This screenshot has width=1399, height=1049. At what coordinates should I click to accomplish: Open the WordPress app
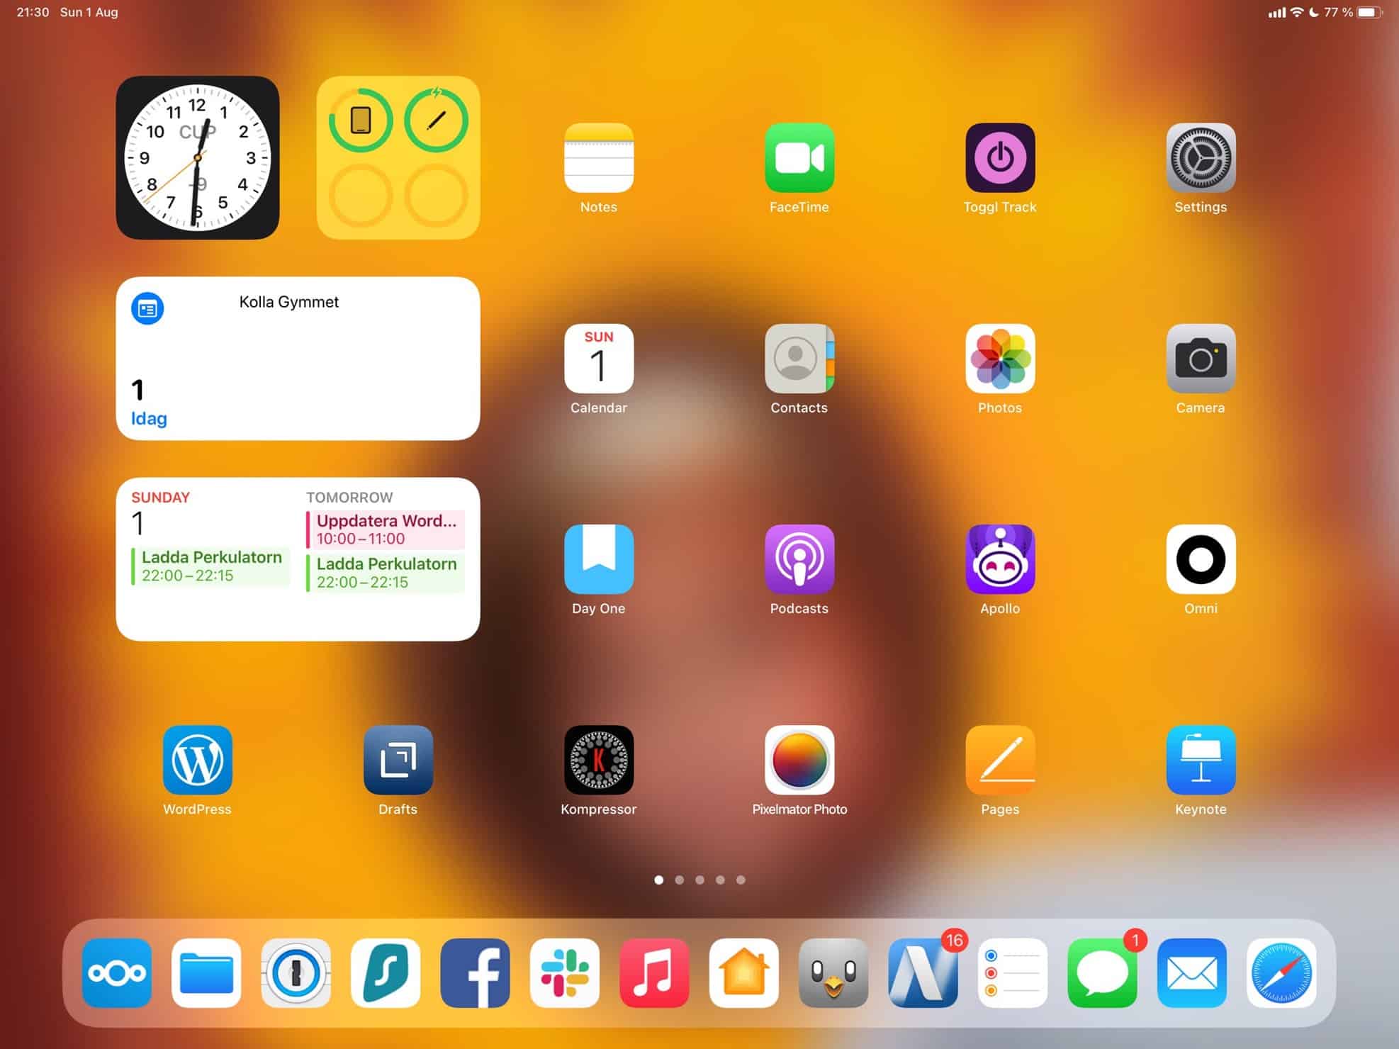click(198, 760)
